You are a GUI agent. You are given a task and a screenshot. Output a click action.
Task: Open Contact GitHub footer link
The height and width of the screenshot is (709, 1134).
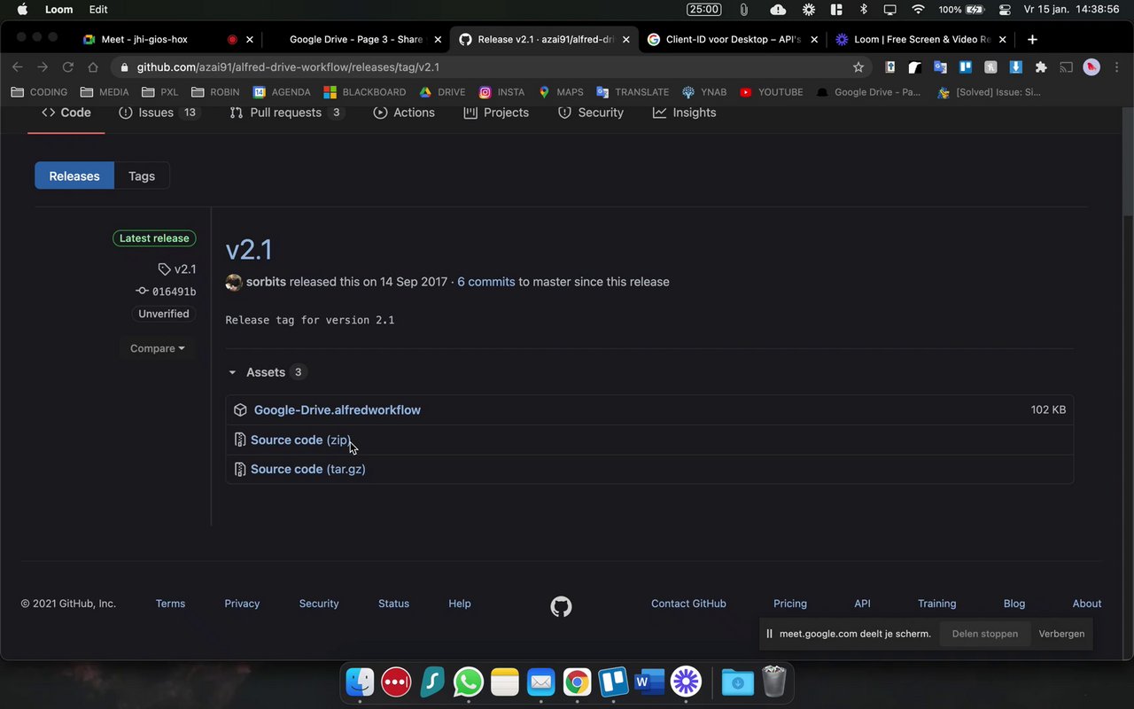pyautogui.click(x=688, y=604)
